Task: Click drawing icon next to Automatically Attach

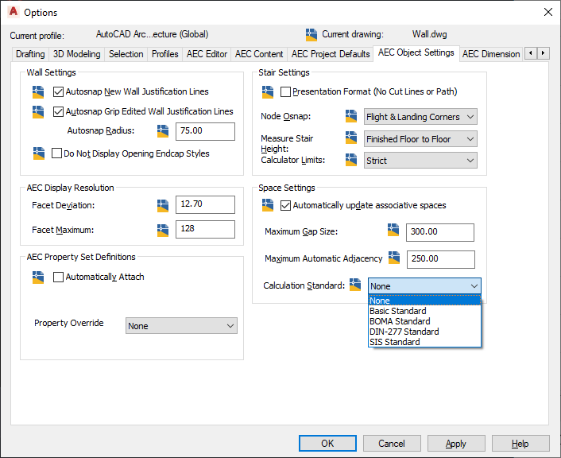Action: (x=38, y=278)
